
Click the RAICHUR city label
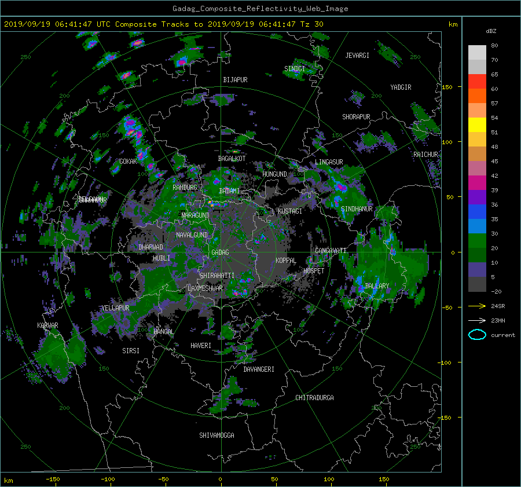(425, 155)
